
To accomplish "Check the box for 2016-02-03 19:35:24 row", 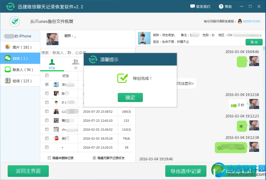I will click(x=47, y=138).
